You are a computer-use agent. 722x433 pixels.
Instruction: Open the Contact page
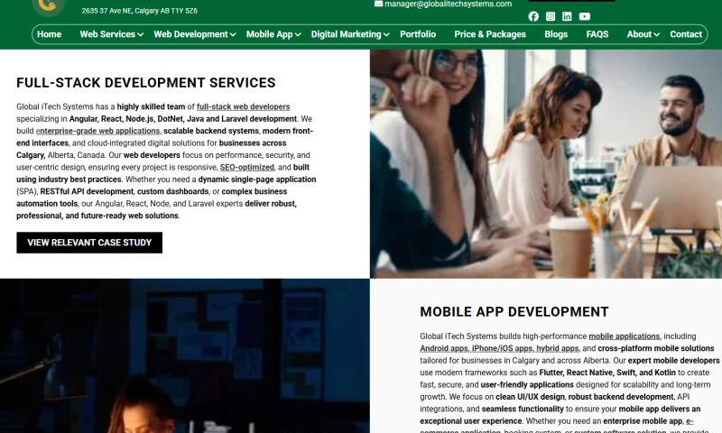(686, 34)
